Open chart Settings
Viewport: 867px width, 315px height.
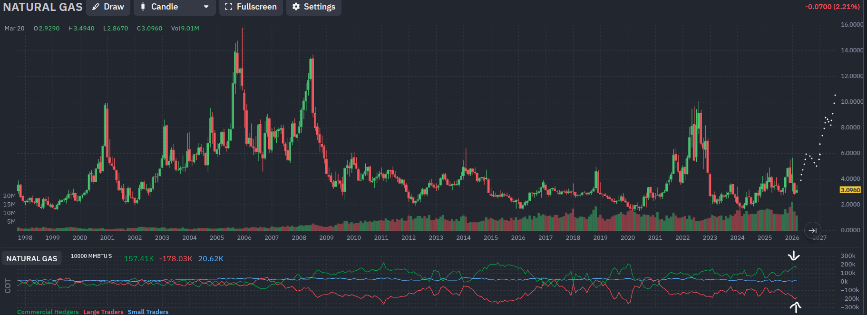(x=313, y=7)
